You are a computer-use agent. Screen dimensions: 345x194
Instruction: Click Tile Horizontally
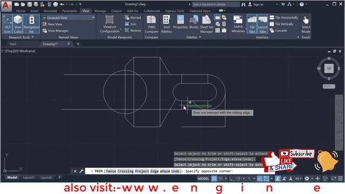point(284,17)
